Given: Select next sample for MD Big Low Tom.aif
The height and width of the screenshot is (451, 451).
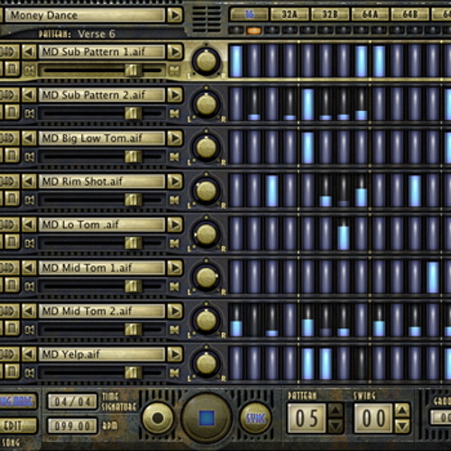Looking at the screenshot, I should pos(175,138).
